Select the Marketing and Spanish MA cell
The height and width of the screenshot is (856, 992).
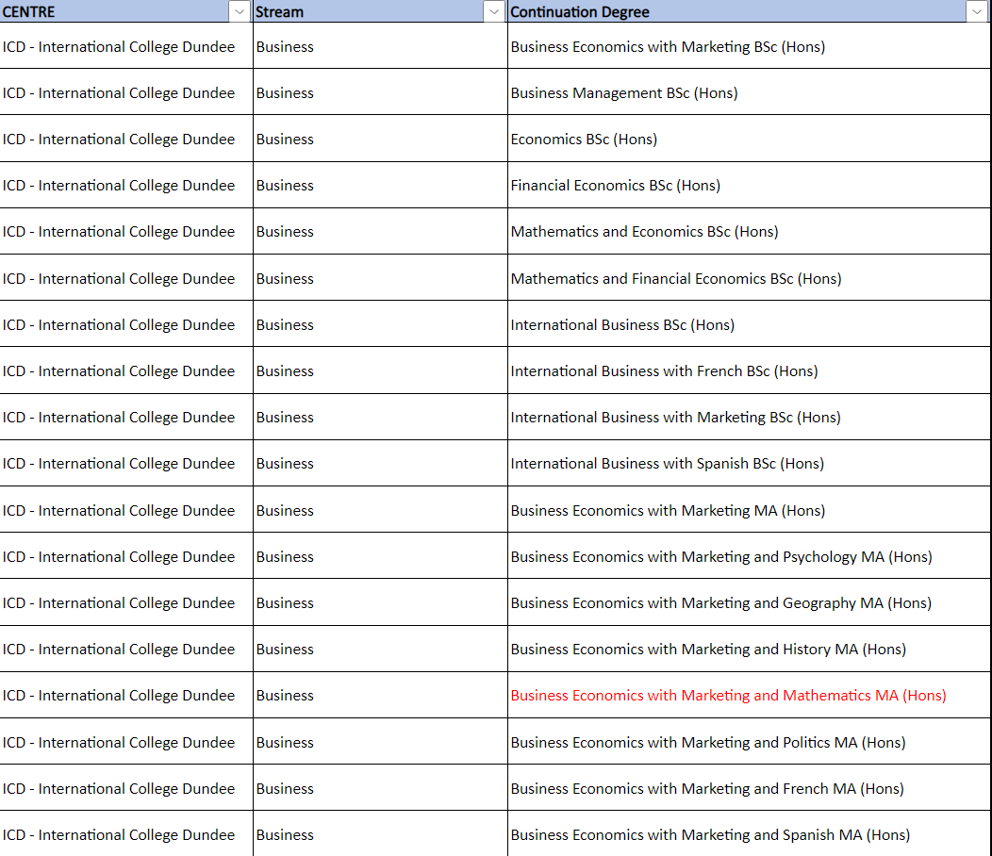[749, 834]
